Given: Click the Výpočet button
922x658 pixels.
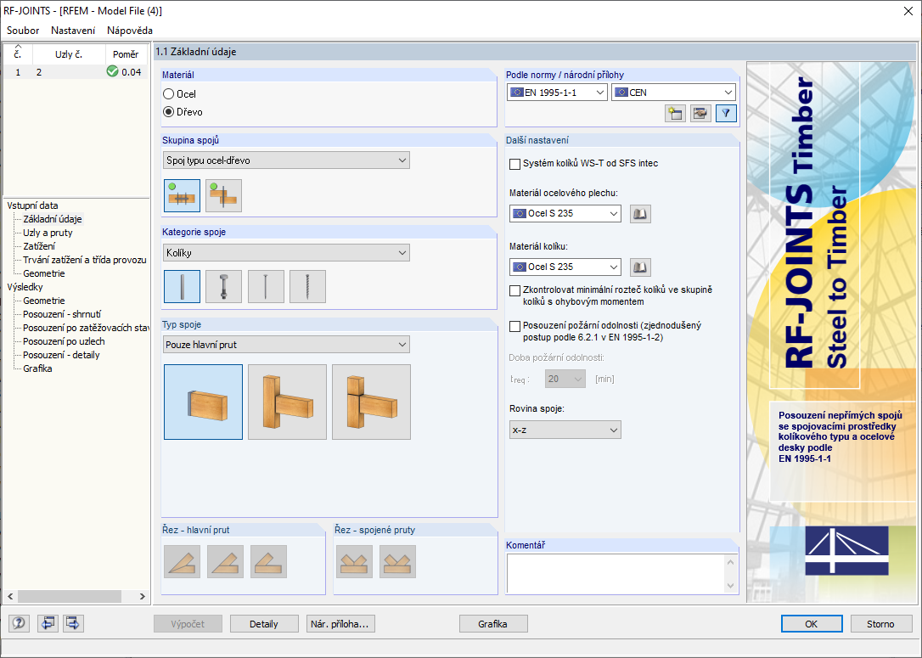Looking at the screenshot, I should point(188,624).
